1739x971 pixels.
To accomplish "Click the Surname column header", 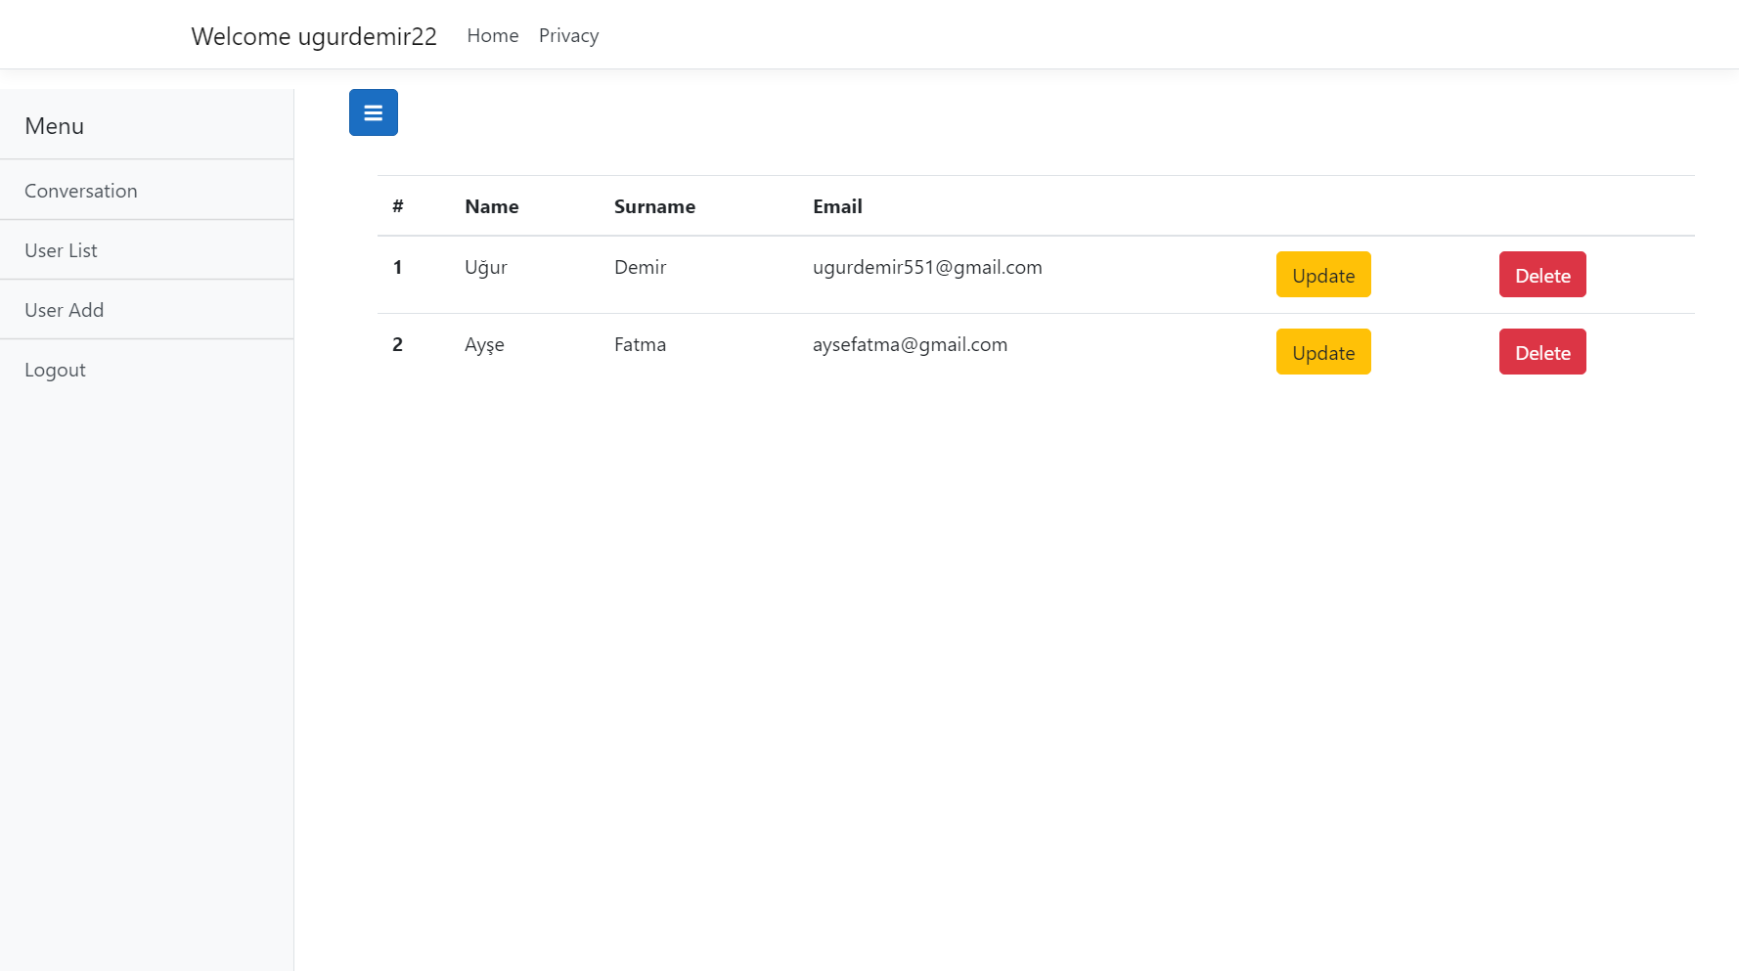I will [654, 206].
